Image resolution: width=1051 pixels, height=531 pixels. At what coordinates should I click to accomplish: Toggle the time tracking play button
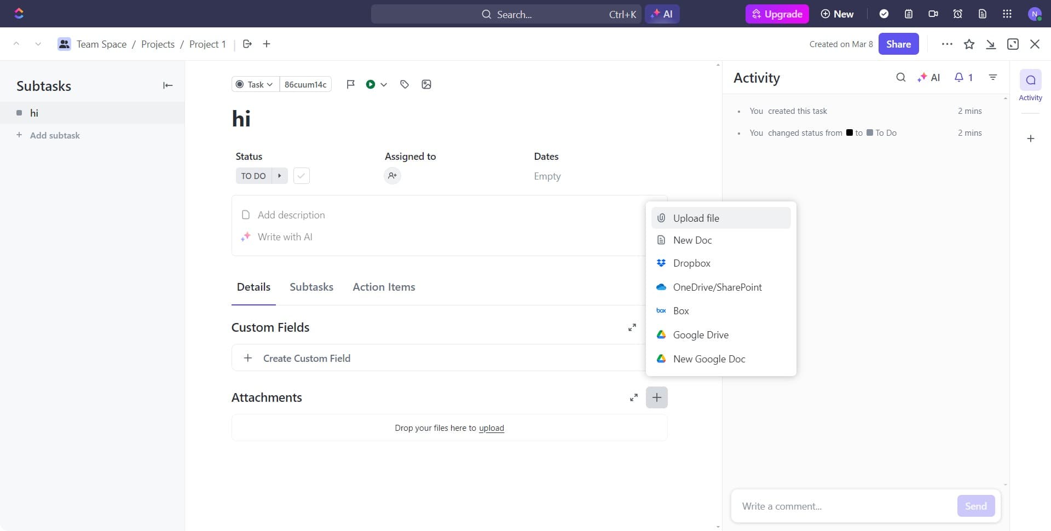(371, 84)
